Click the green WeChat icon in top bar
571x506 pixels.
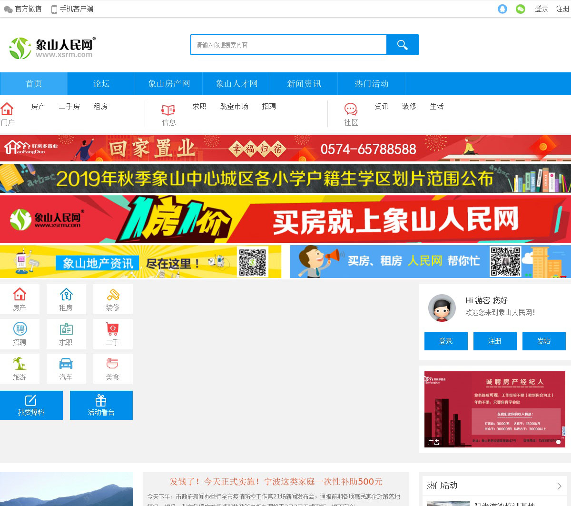[521, 9]
